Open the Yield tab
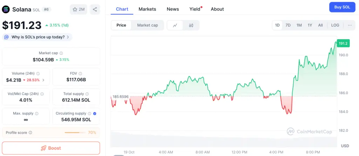The image size is (359, 156). click(195, 9)
